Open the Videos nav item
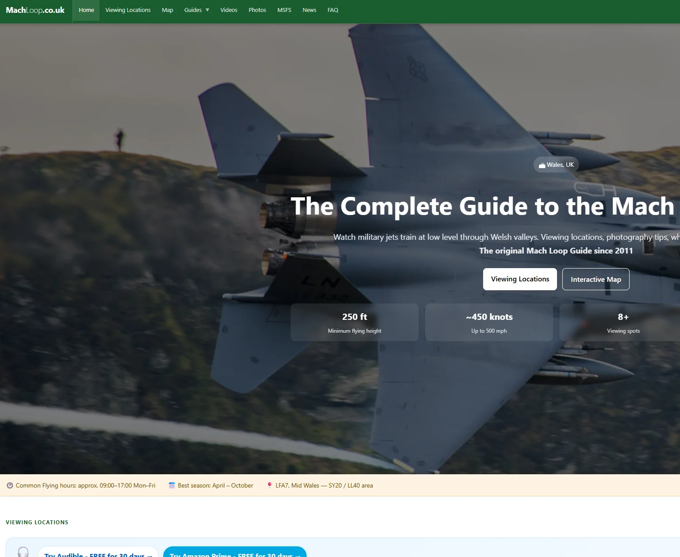The height and width of the screenshot is (557, 680). [x=229, y=10]
